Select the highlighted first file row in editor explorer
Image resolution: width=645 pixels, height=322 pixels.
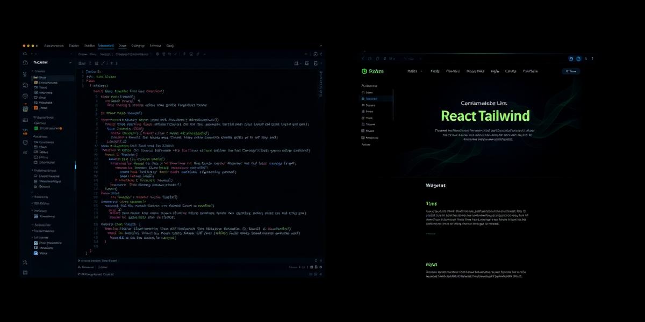point(54,78)
